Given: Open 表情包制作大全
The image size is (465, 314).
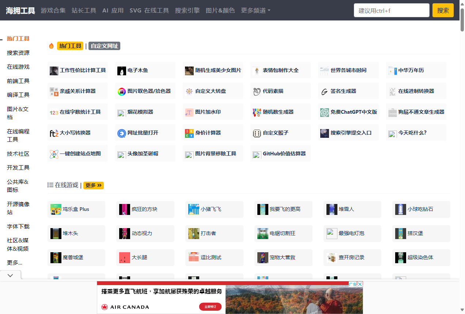Looking at the screenshot, I should coord(280,70).
